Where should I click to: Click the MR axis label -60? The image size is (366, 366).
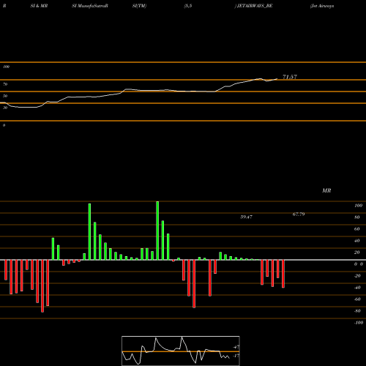pyautogui.click(x=357, y=299)
